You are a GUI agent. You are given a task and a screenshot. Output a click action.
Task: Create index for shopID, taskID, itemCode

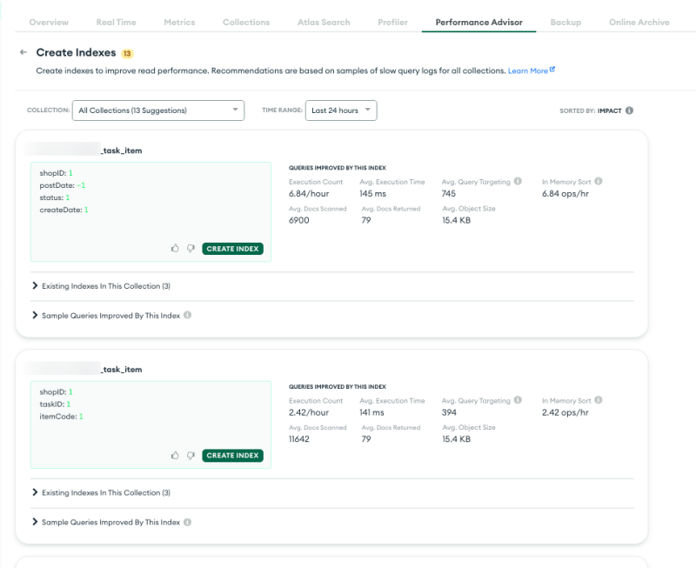click(x=232, y=456)
